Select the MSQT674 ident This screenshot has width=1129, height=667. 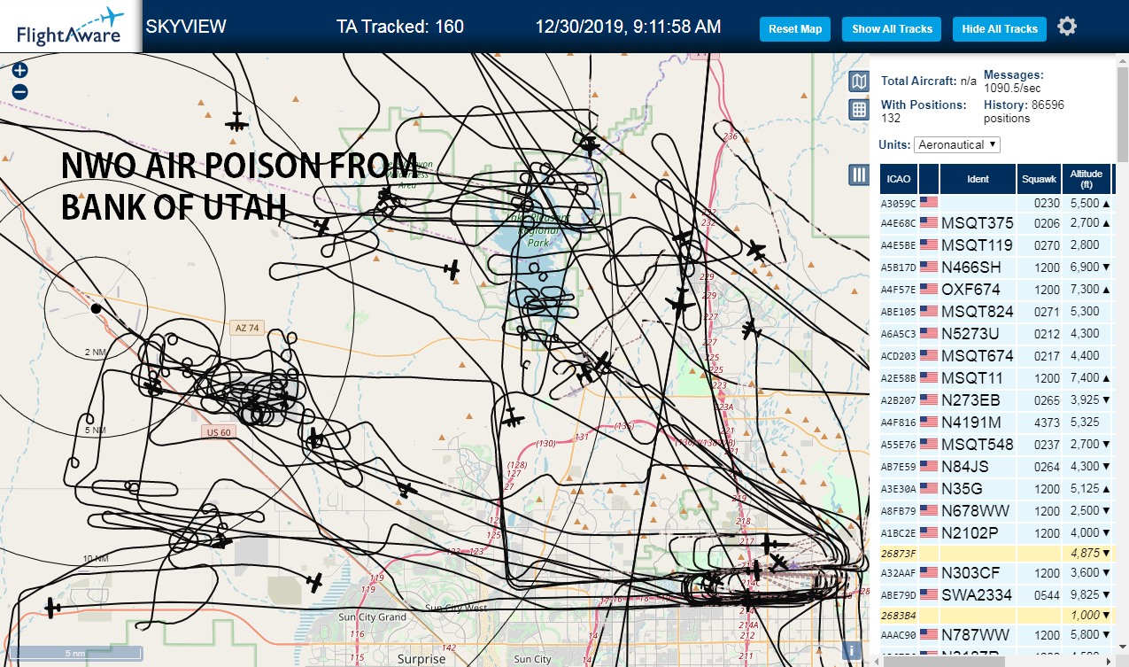click(x=977, y=356)
